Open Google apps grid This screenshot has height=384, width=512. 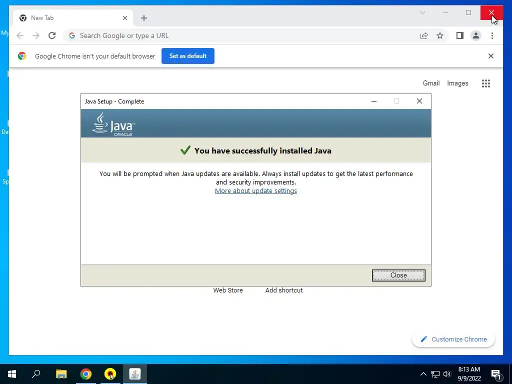(x=486, y=83)
